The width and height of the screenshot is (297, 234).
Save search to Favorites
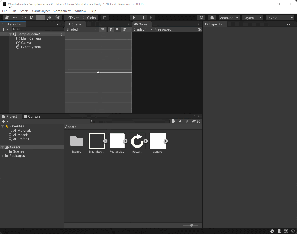click(x=187, y=121)
